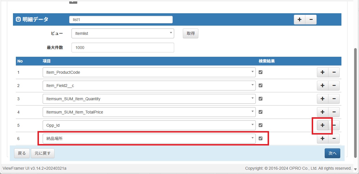Toggle 検索結果 checkbox for Opp_Id
This screenshot has height=174, width=359.
click(x=261, y=125)
